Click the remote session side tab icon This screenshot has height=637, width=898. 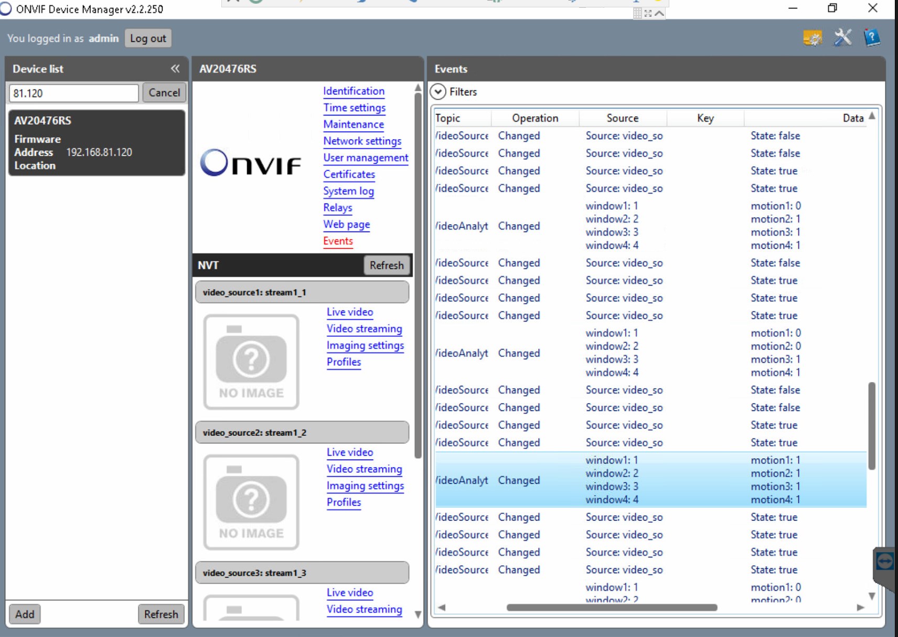pos(885,561)
